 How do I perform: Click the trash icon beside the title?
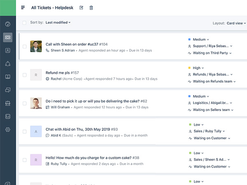[x=91, y=8]
